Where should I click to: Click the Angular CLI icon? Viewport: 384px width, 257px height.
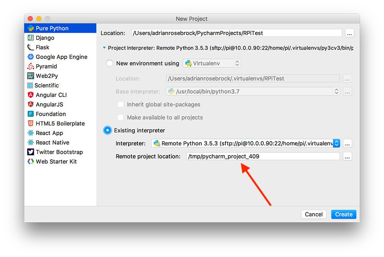pyautogui.click(x=31, y=95)
